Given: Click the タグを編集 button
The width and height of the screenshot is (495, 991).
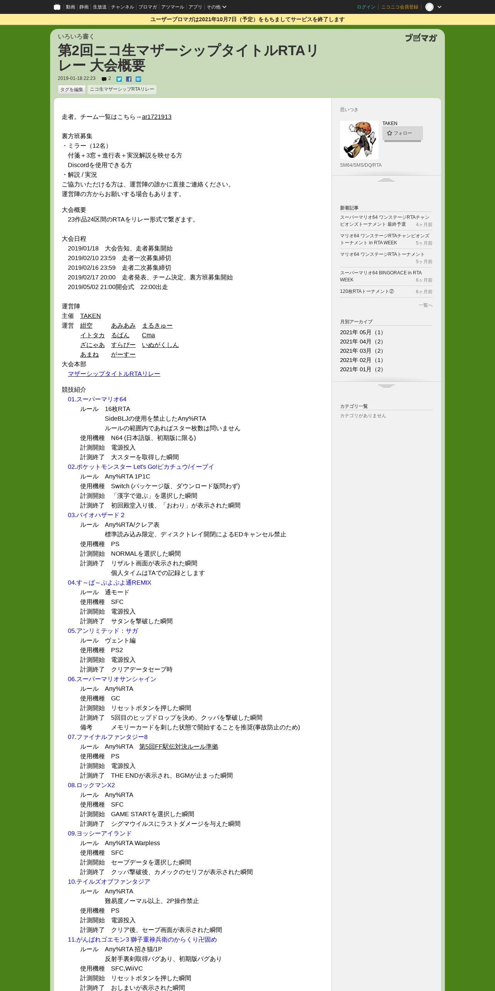Looking at the screenshot, I should pos(72,90).
